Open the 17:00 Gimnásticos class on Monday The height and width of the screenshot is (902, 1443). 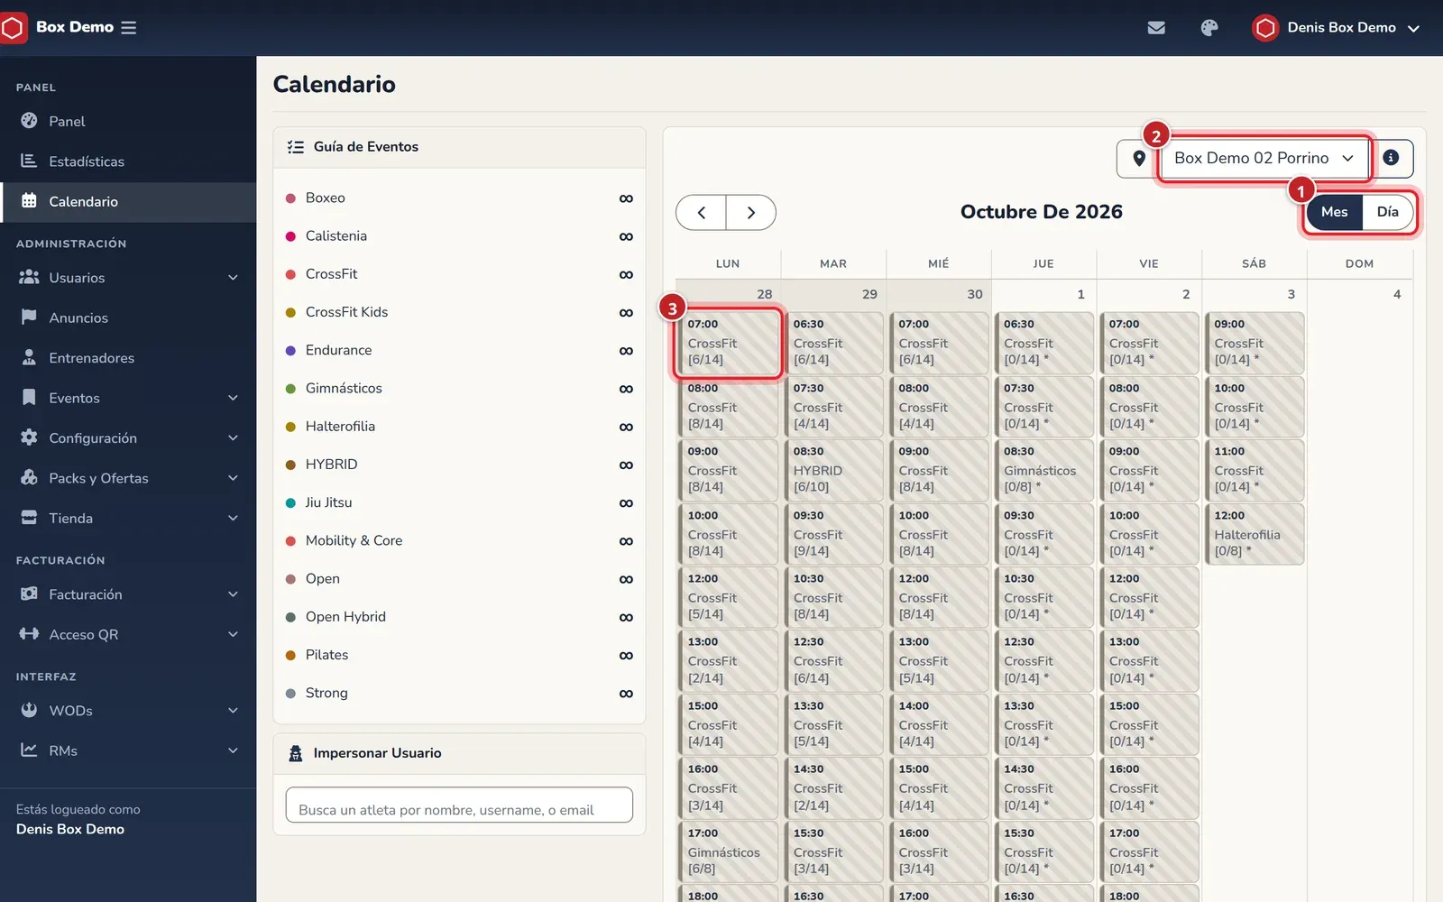(728, 851)
